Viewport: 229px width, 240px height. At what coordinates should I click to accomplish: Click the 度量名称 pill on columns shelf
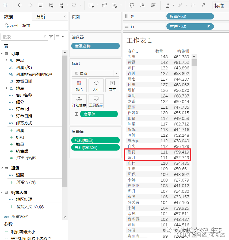[x=190, y=16]
